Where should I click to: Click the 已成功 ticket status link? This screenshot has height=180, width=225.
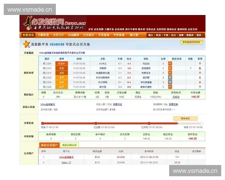176,97
